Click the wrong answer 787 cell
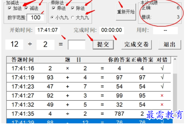 119,114
